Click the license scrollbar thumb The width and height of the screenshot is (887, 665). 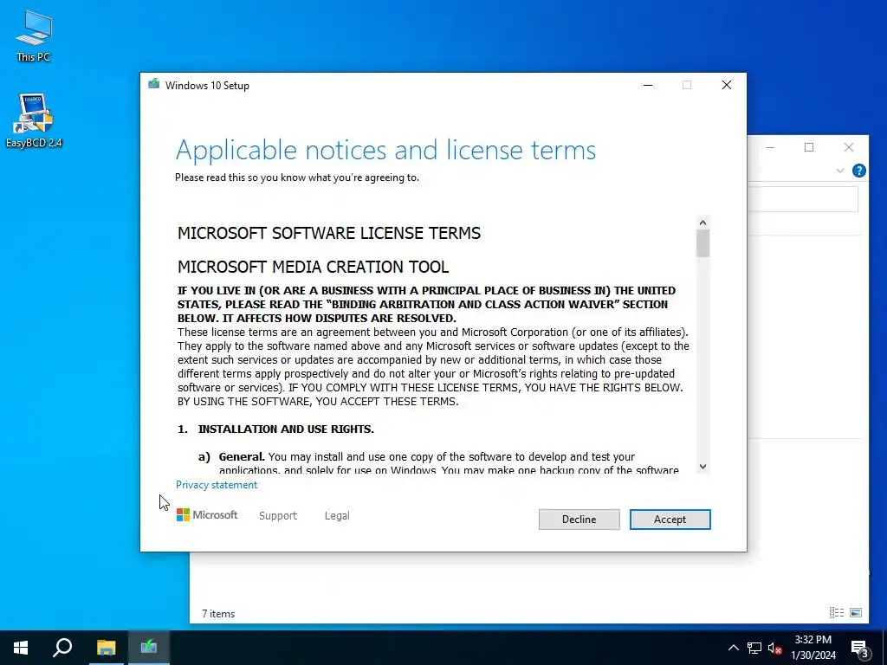702,243
